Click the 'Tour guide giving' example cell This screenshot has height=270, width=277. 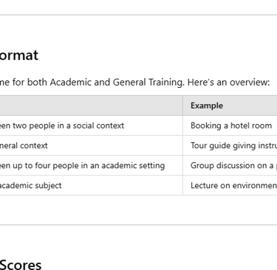230,145
